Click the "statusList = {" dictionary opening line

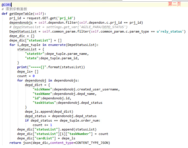click(31, 49)
